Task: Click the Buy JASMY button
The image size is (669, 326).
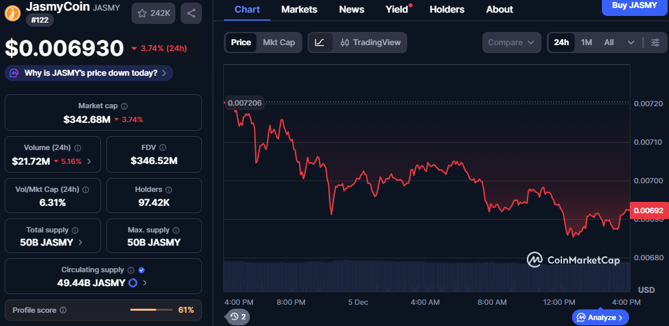Action: [633, 6]
